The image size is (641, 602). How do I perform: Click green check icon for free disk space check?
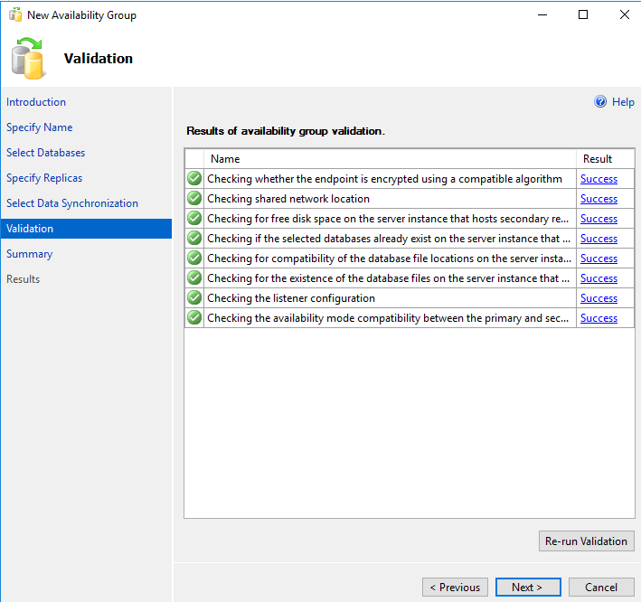pyautogui.click(x=194, y=219)
